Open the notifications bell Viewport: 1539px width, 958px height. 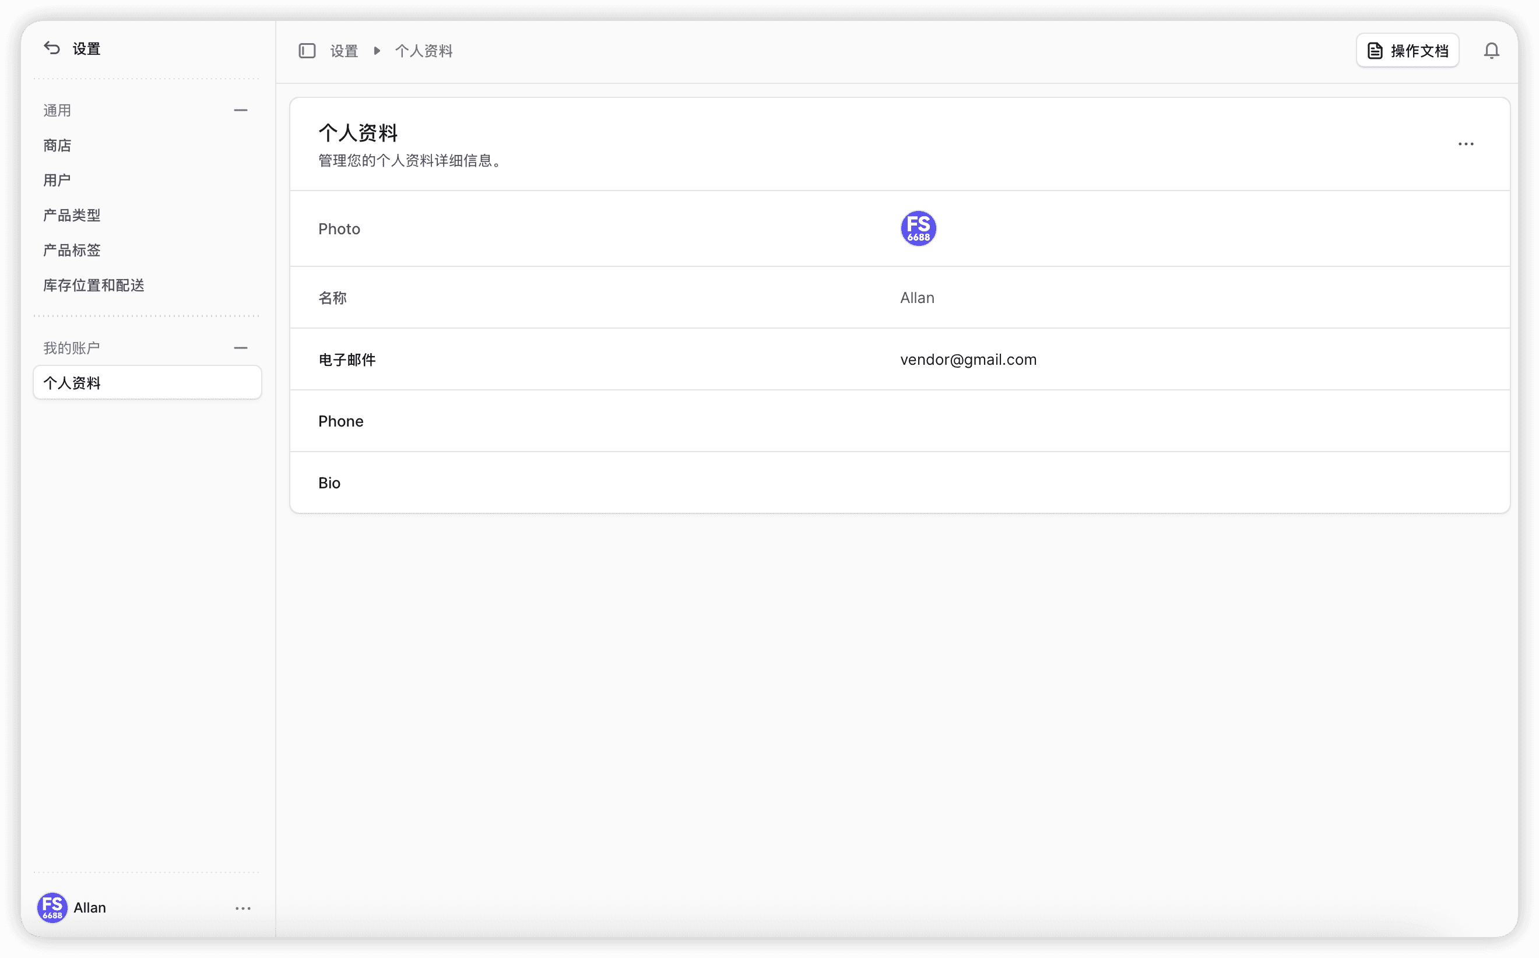tap(1491, 51)
